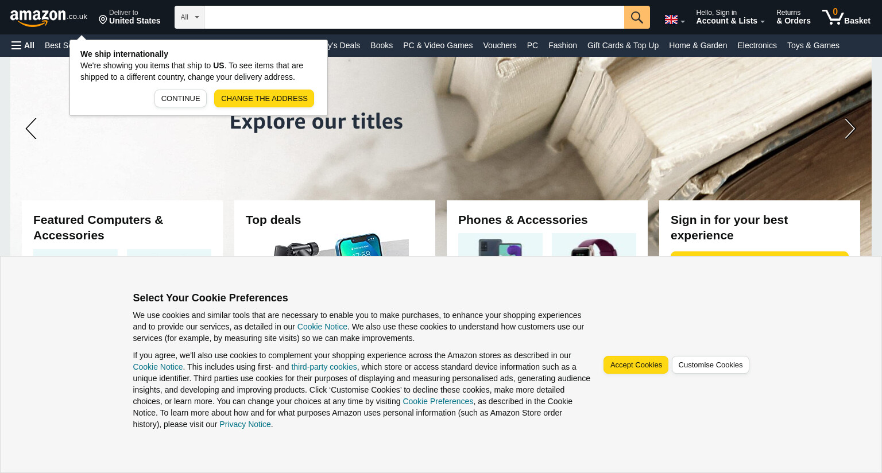
Task: Show the previous carousel slide
Action: (x=31, y=129)
